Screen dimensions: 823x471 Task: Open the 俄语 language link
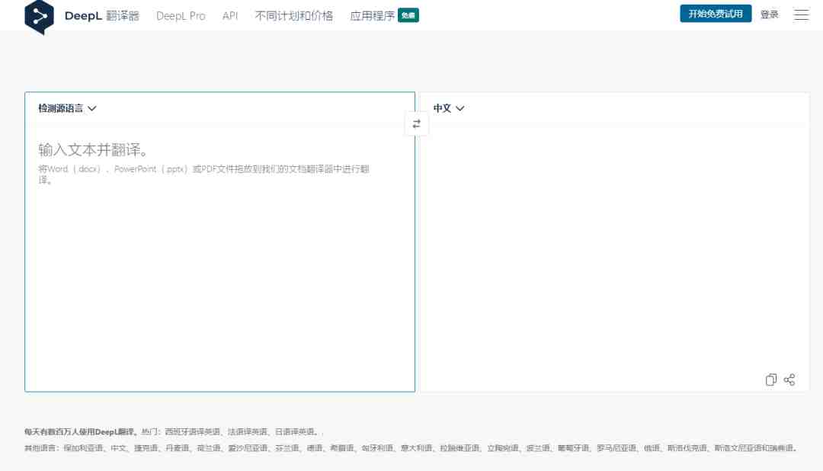652,448
